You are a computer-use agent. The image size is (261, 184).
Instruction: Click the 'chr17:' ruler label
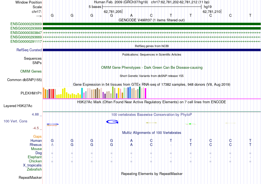[37, 12]
